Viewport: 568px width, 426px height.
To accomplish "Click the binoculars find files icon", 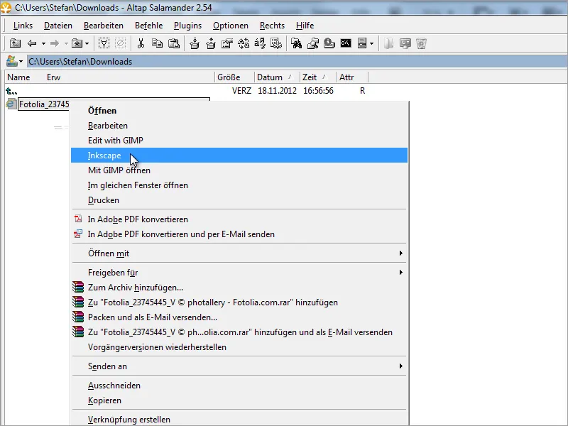I will [x=296, y=43].
